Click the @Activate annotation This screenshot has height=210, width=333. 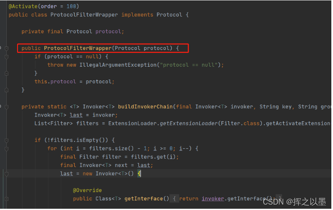click(x=23, y=6)
